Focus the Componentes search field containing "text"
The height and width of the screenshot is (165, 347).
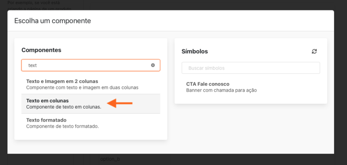(91, 65)
